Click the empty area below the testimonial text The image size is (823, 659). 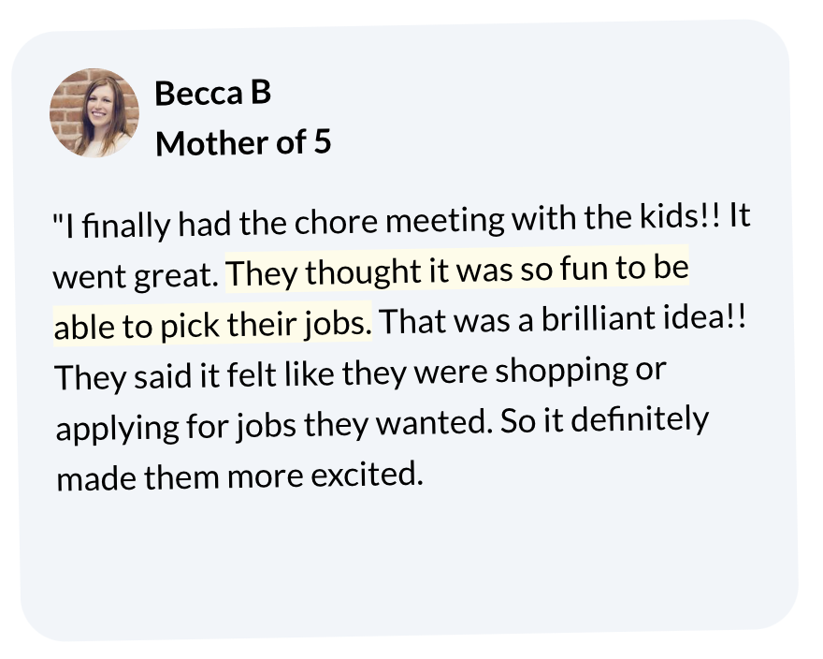click(402, 562)
